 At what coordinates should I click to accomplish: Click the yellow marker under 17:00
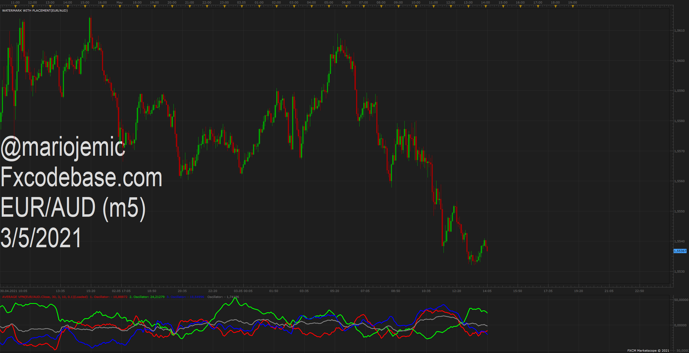click(x=538, y=6)
